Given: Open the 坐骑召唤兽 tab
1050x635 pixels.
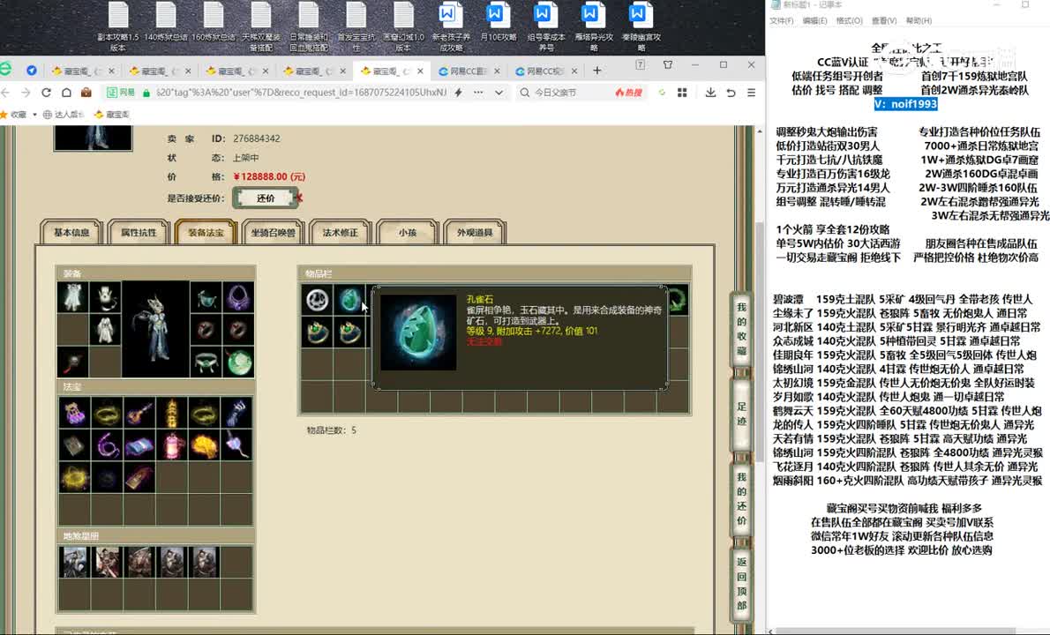Looking at the screenshot, I should (x=273, y=233).
